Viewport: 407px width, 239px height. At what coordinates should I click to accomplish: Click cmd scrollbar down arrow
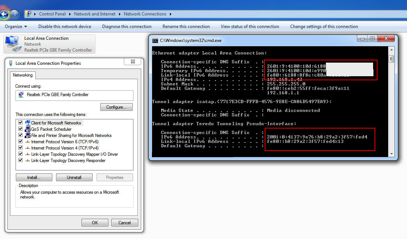tap(392, 154)
